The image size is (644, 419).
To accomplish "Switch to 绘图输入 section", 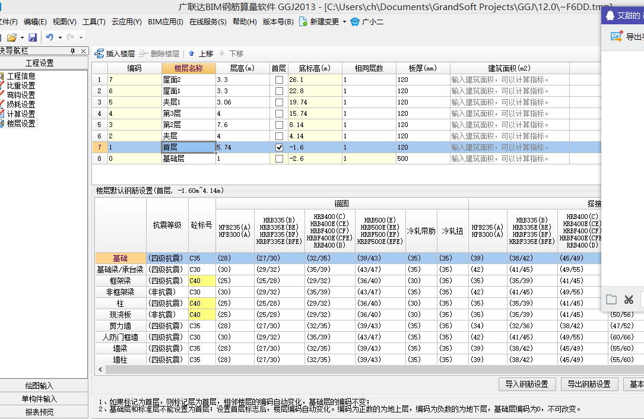I will point(40,386).
